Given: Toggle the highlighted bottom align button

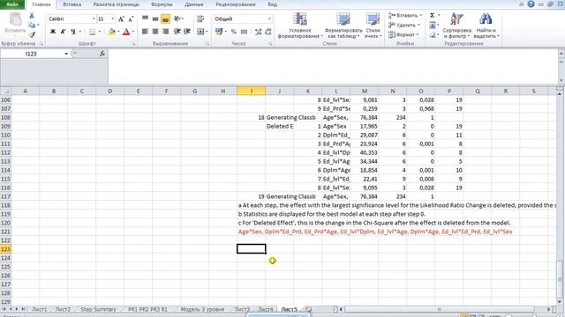Looking at the screenshot, I should click(x=165, y=18).
